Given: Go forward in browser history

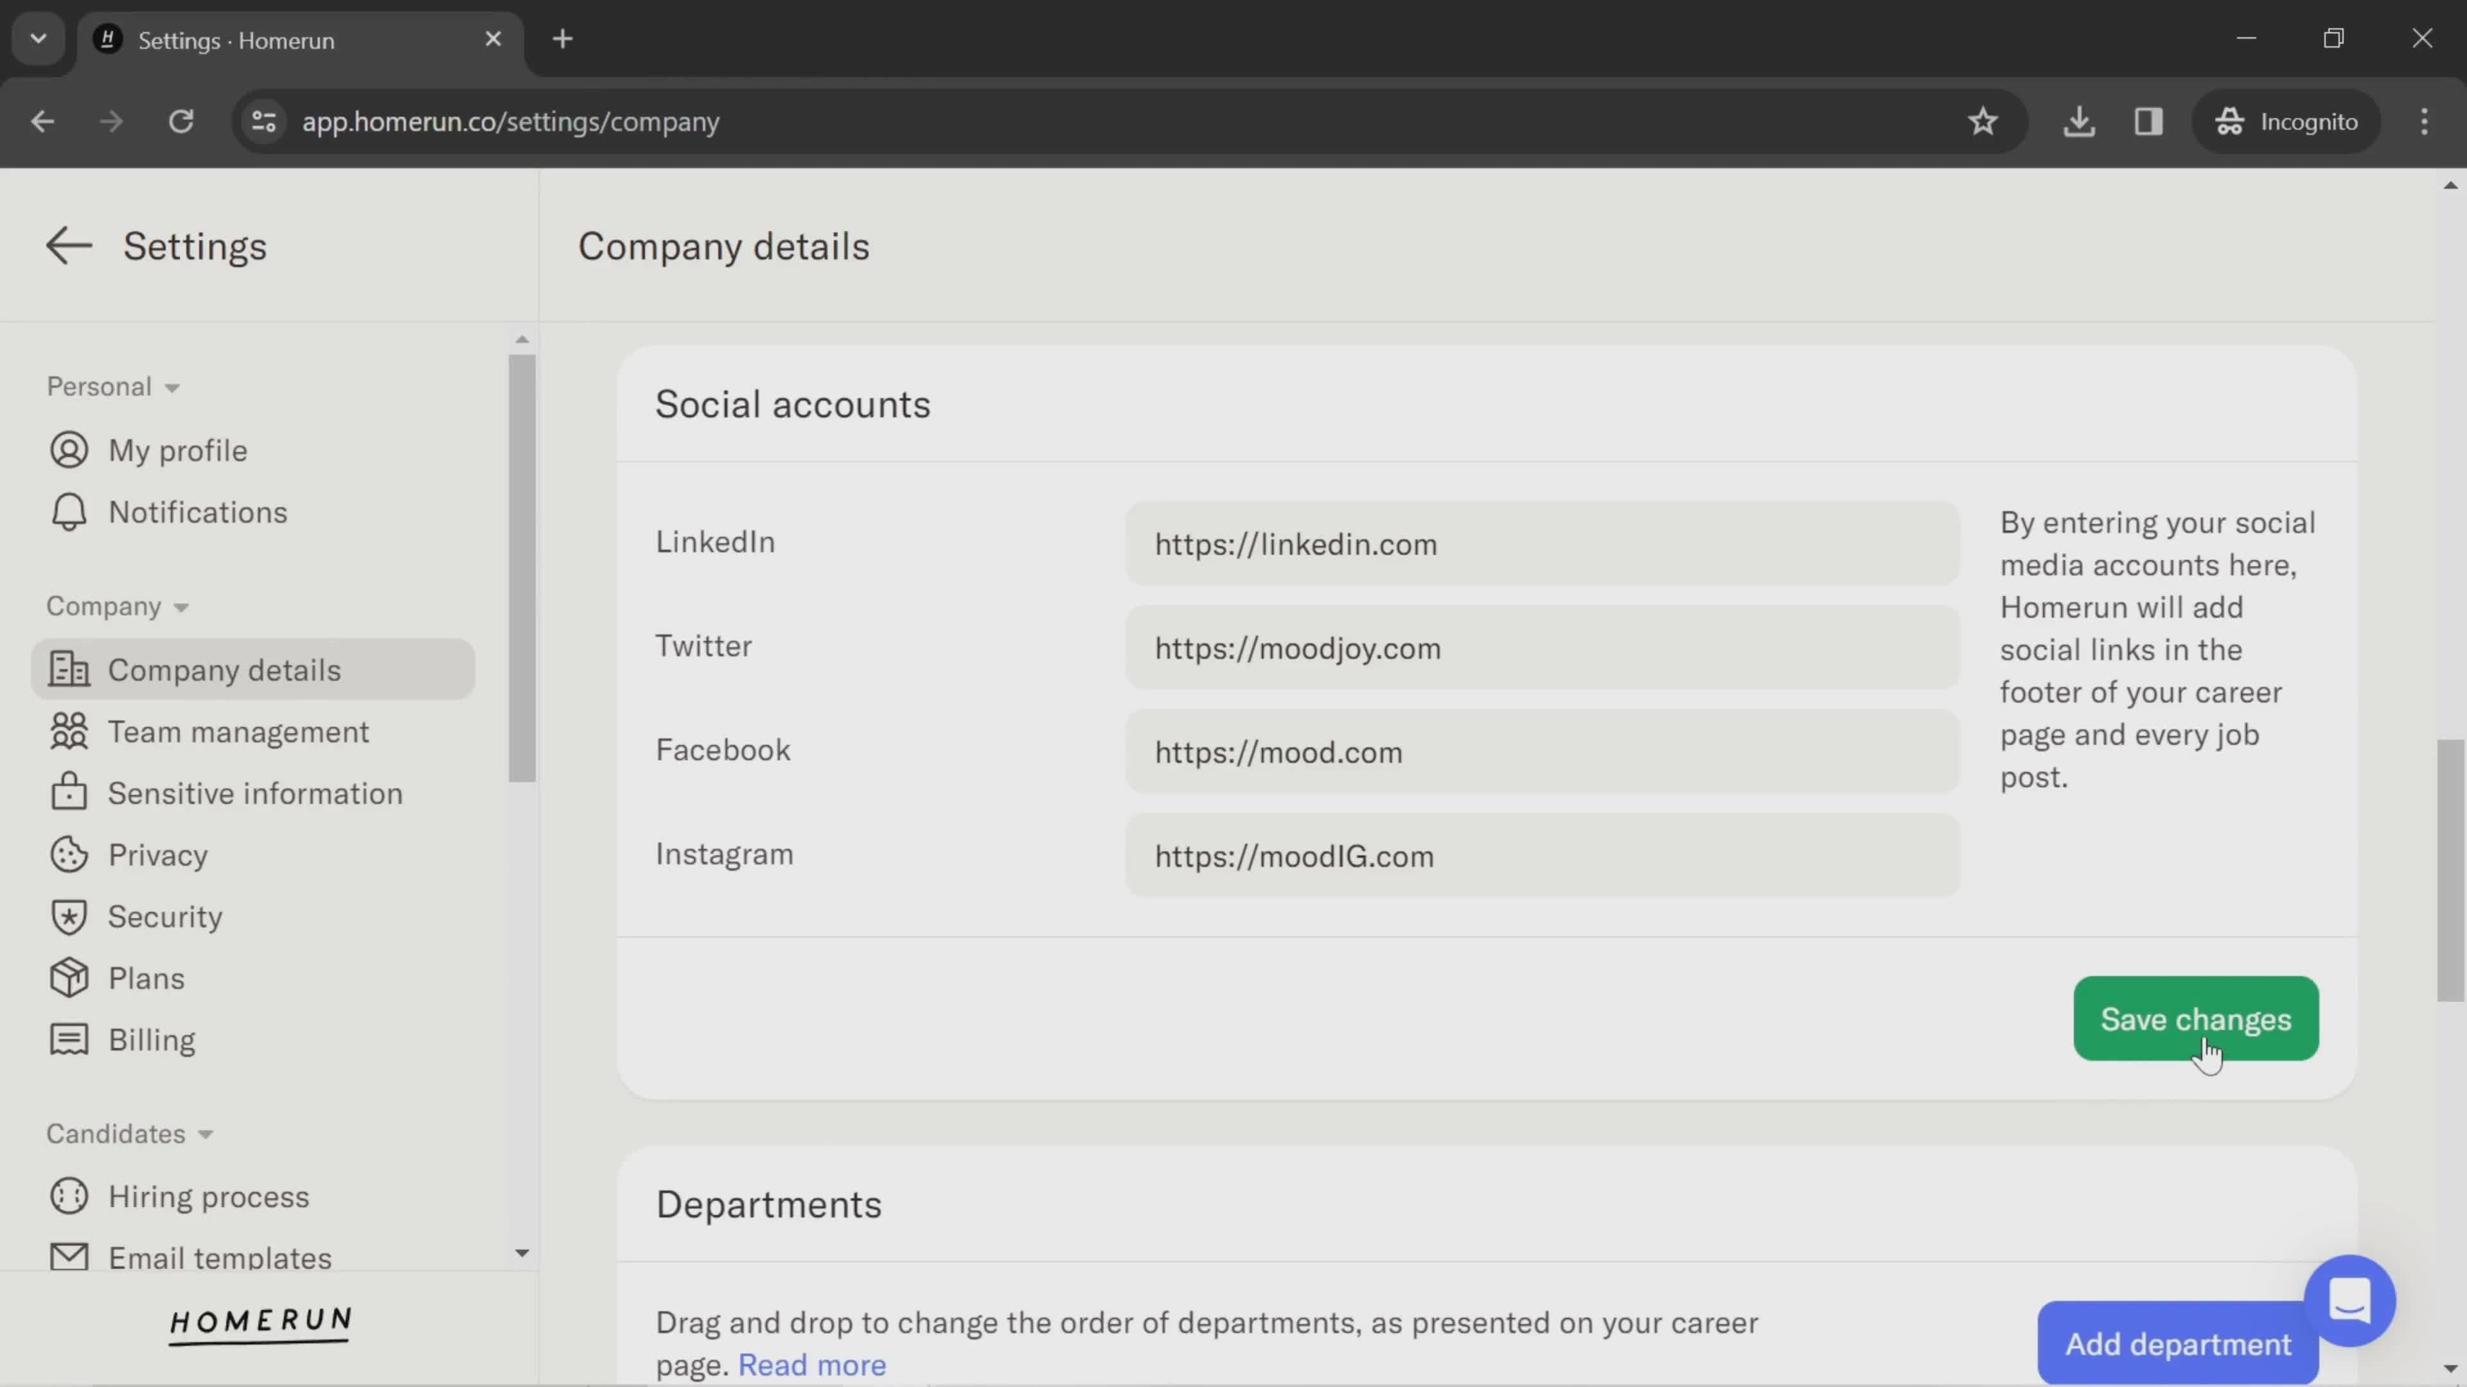Looking at the screenshot, I should [111, 121].
